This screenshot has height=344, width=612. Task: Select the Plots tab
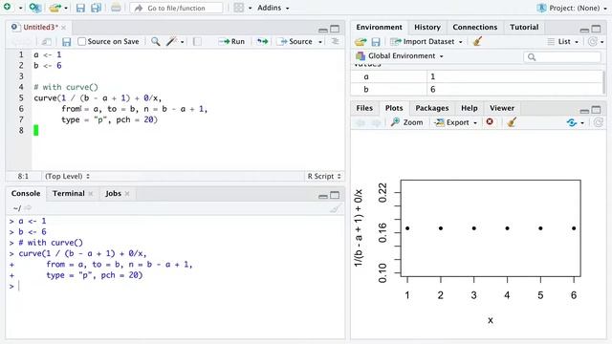(x=394, y=108)
